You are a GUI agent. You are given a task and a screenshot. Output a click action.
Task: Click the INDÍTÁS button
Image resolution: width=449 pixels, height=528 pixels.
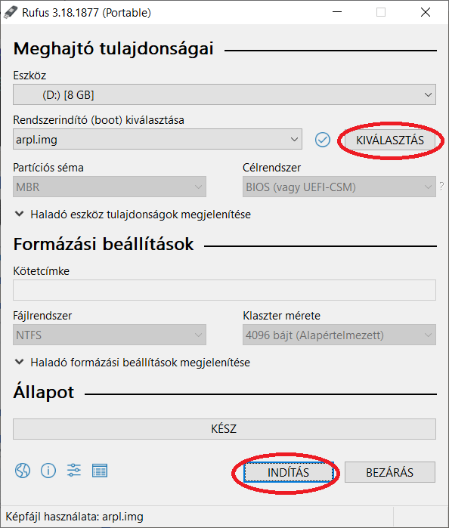pyautogui.click(x=288, y=472)
